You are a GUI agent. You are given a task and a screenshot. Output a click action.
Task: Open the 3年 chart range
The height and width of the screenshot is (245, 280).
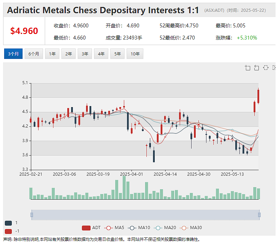[x=85, y=54]
